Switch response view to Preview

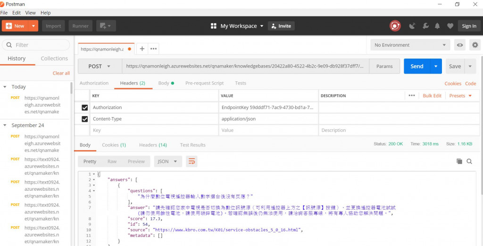[136, 161]
